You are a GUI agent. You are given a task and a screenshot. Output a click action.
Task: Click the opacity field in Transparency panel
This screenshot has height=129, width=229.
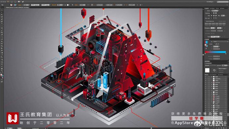(x=224, y=66)
